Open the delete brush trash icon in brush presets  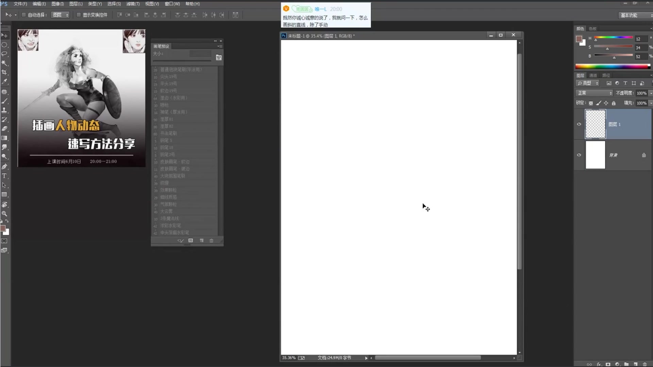coord(211,240)
